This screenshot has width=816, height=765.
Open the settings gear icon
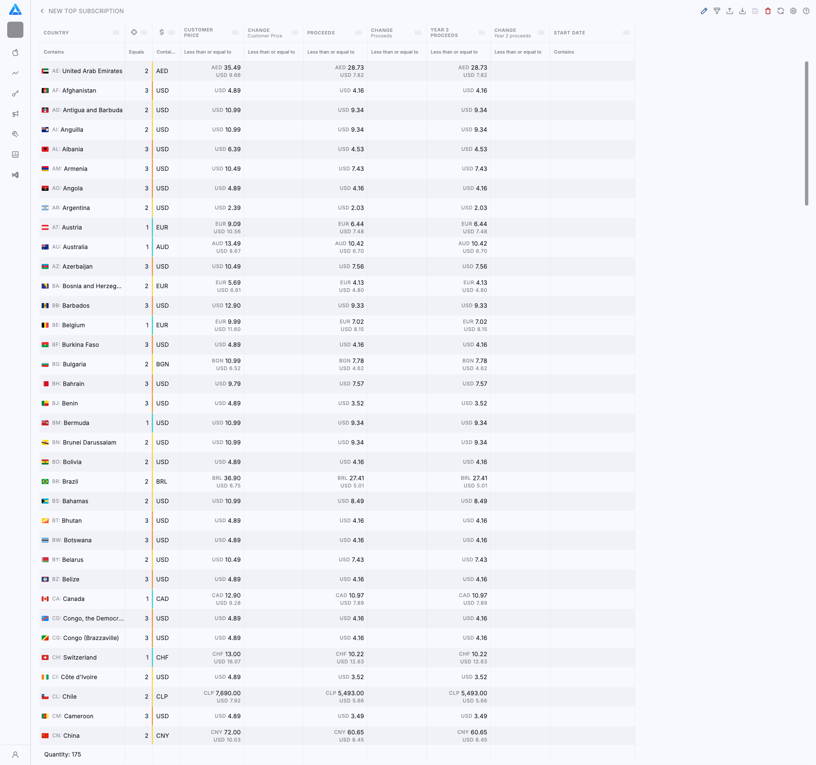[793, 11]
